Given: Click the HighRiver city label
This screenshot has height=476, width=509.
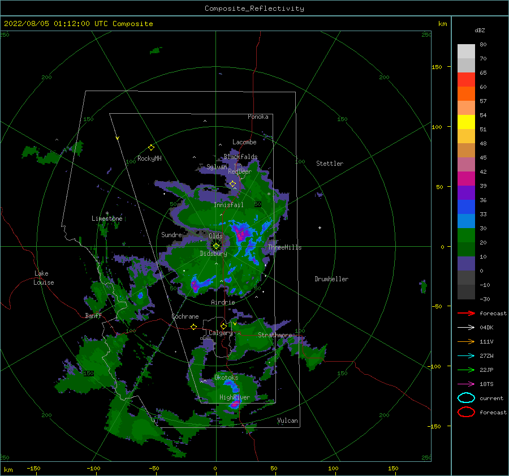Looking at the screenshot, I should 235,397.
